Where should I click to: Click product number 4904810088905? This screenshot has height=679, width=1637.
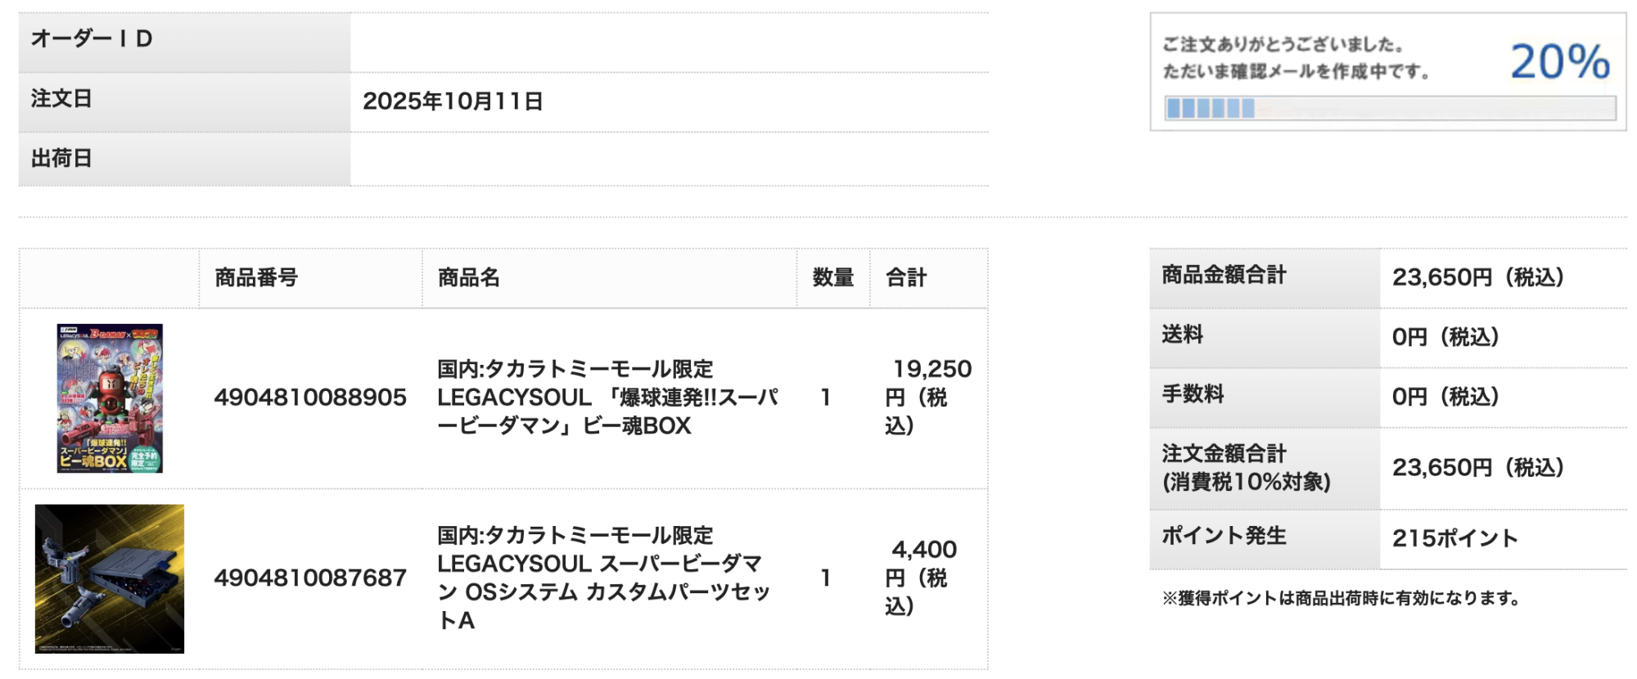310,398
